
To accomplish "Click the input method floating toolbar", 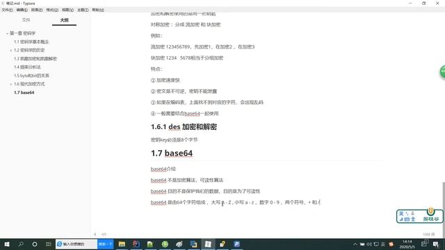I will (419, 216).
